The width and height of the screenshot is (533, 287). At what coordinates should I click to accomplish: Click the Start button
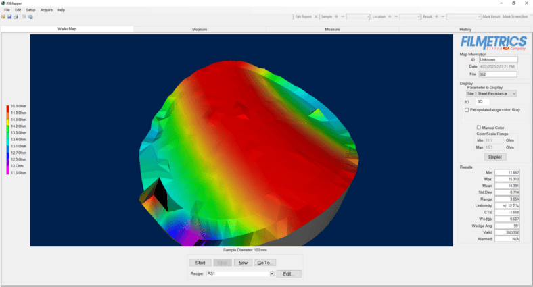200,263
